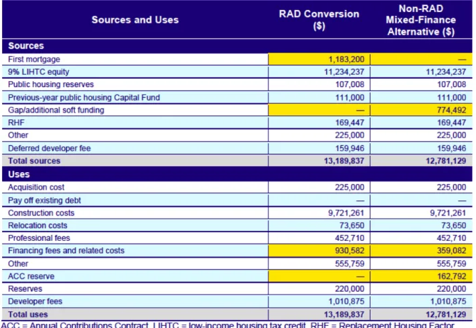The image size is (476, 328).
Task: Select 'Non-RAD Mixed-Finance Alternative ($)' header
Action: 421,20
